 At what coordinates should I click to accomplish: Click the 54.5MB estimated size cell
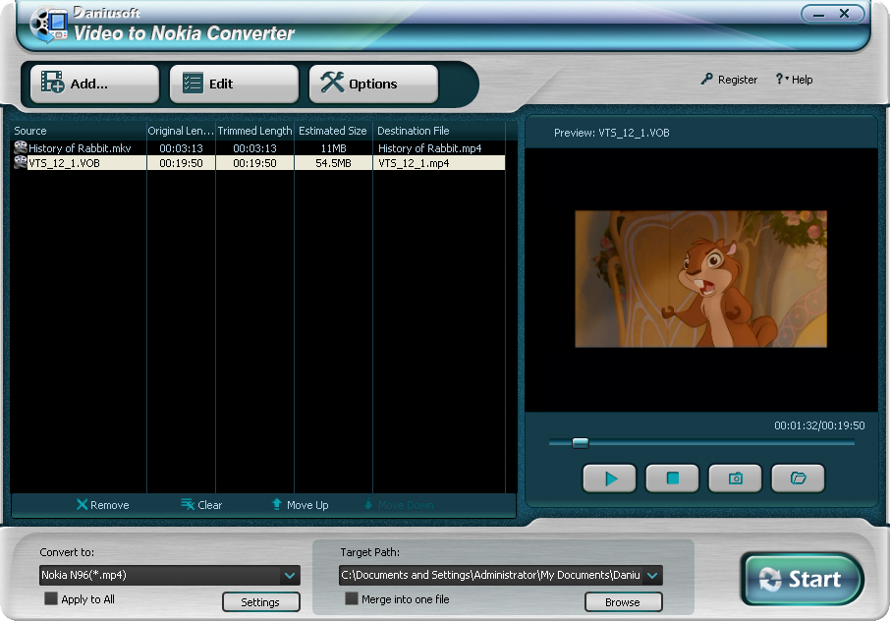[x=333, y=163]
